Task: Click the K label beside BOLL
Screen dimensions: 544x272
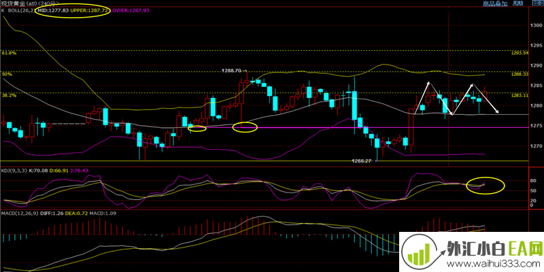Action: coord(3,10)
